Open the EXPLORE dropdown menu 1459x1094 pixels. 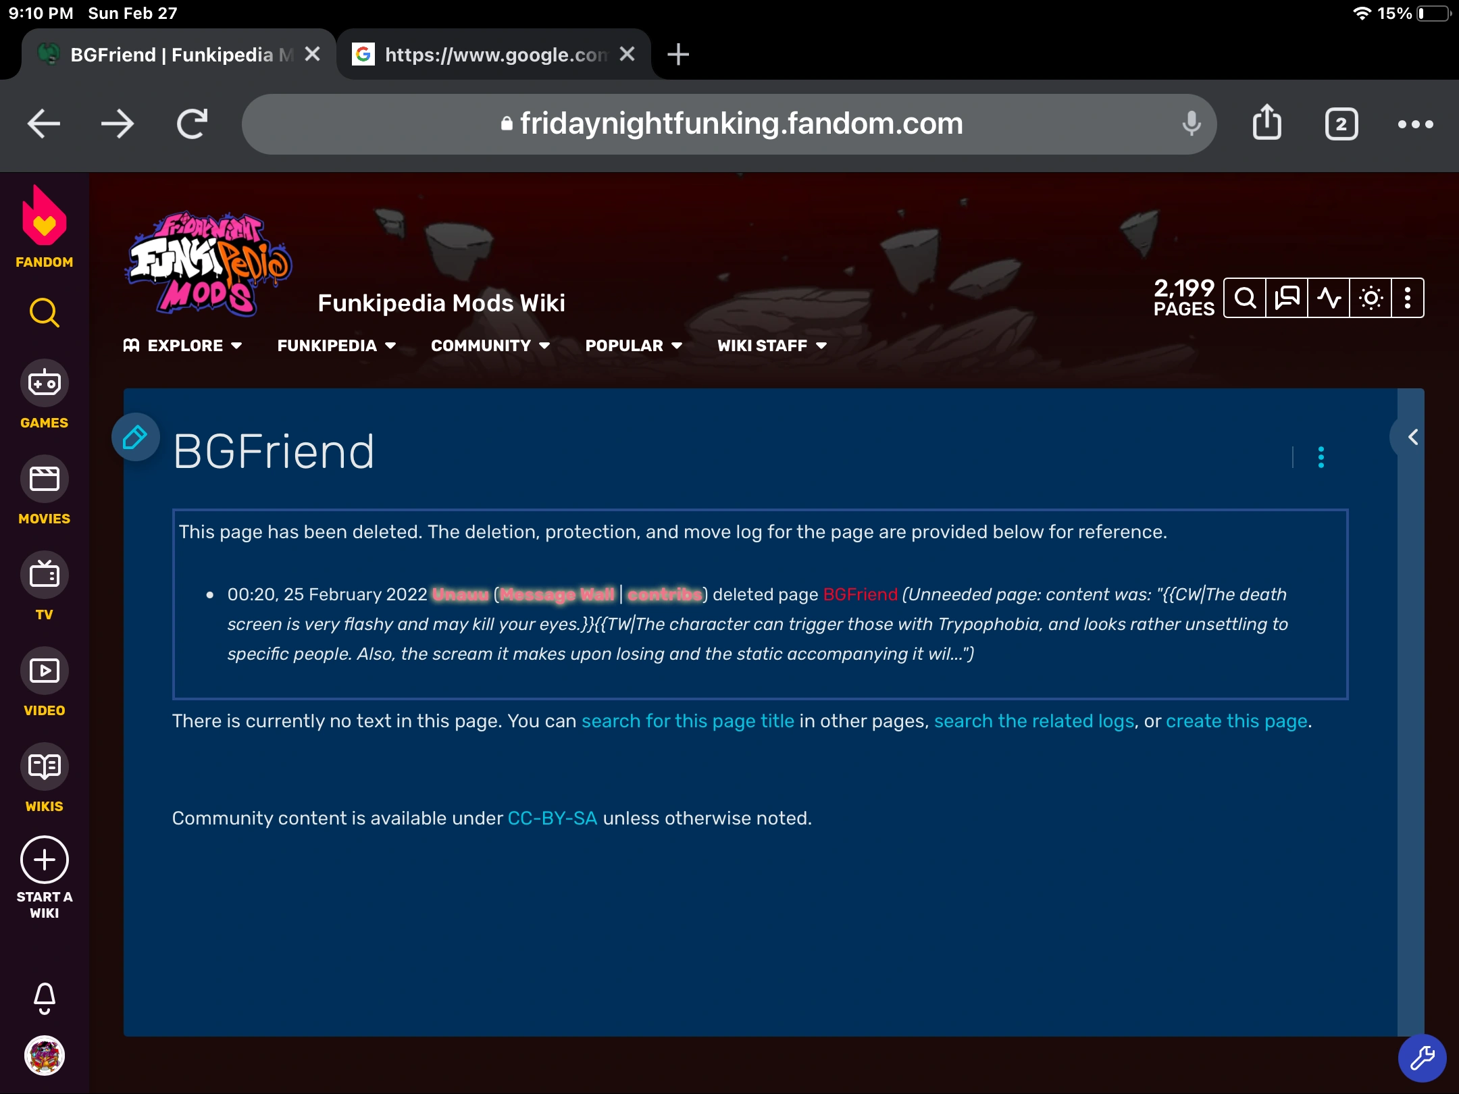coord(184,346)
